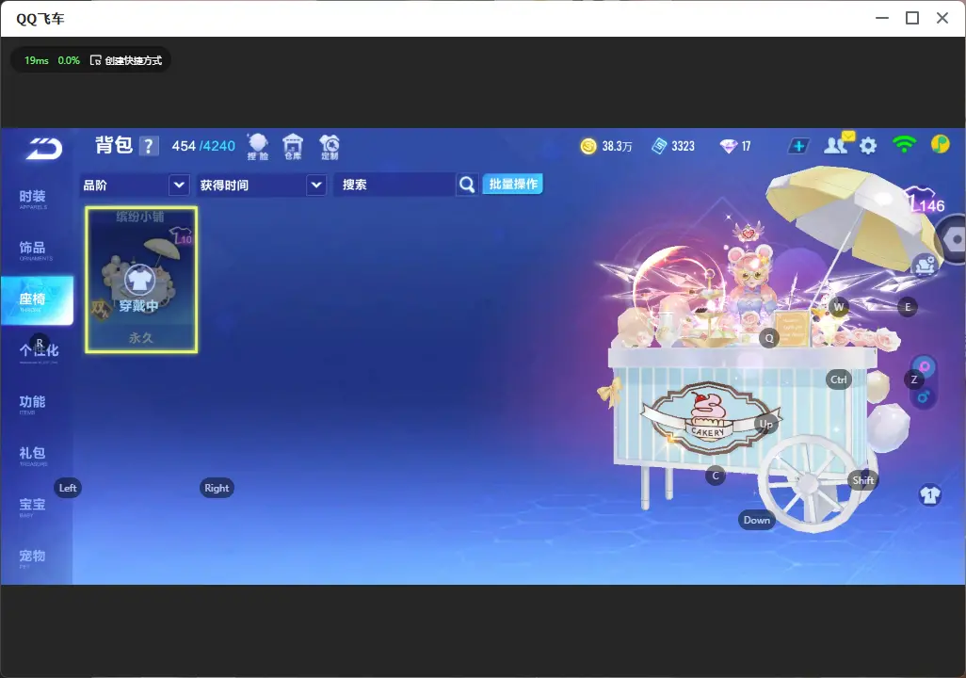Click the Right key overlay button

[x=217, y=488]
